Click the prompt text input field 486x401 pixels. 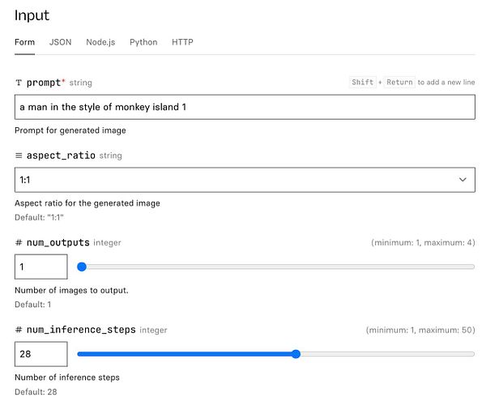[x=245, y=108]
